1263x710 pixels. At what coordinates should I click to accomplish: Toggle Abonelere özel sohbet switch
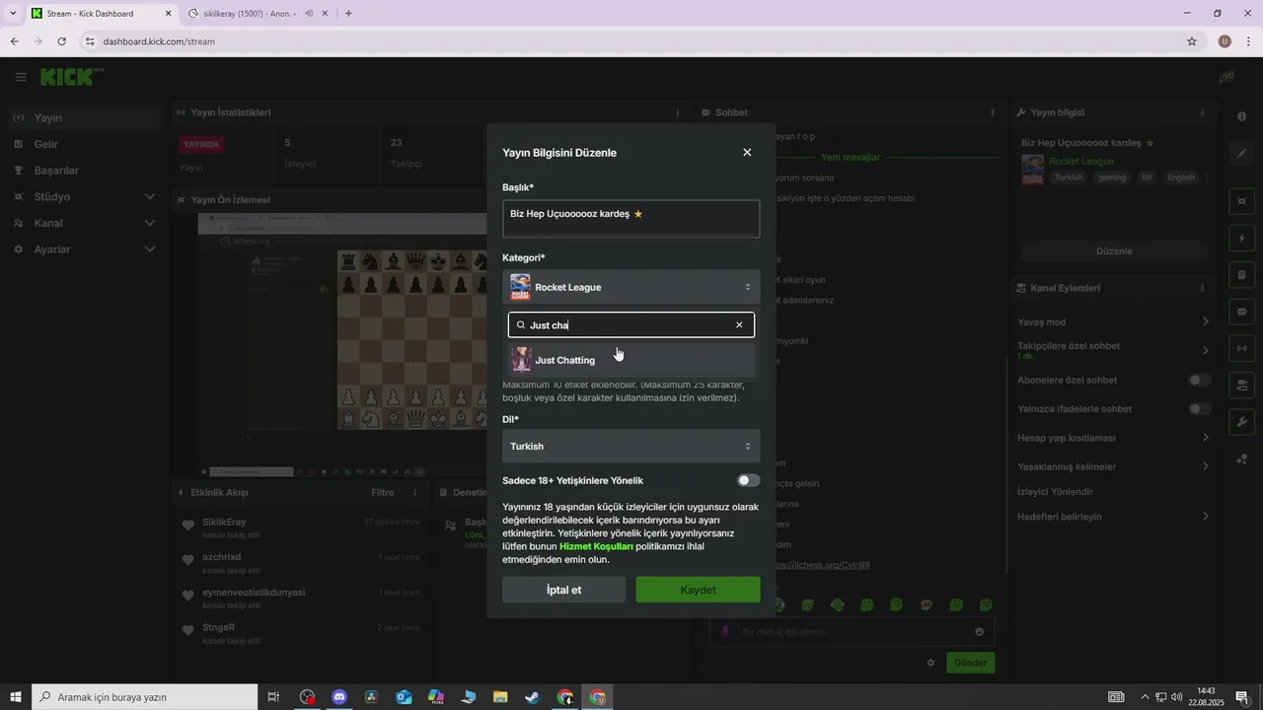tap(1199, 380)
